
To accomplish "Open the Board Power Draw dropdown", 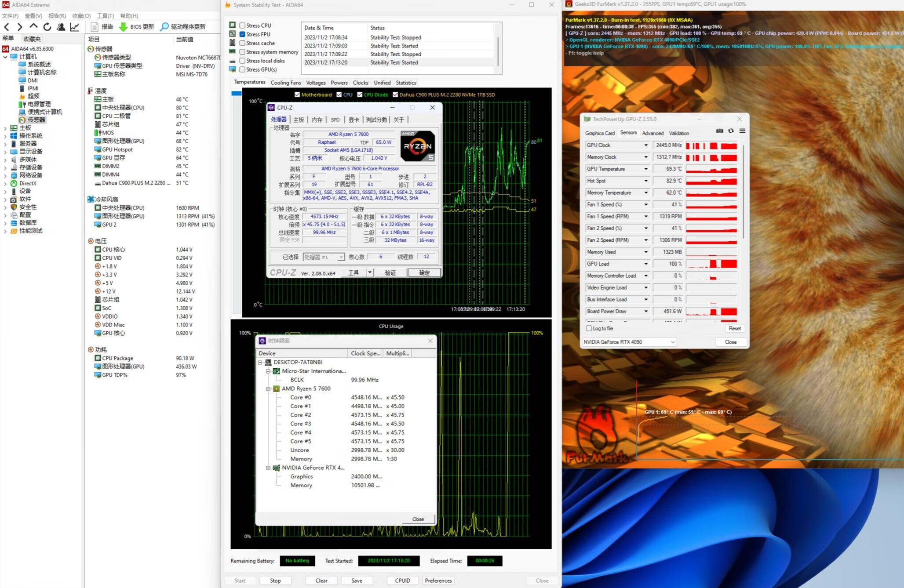I will (646, 311).
